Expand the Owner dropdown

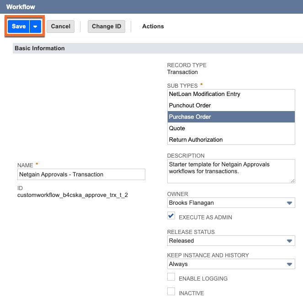coord(231,203)
